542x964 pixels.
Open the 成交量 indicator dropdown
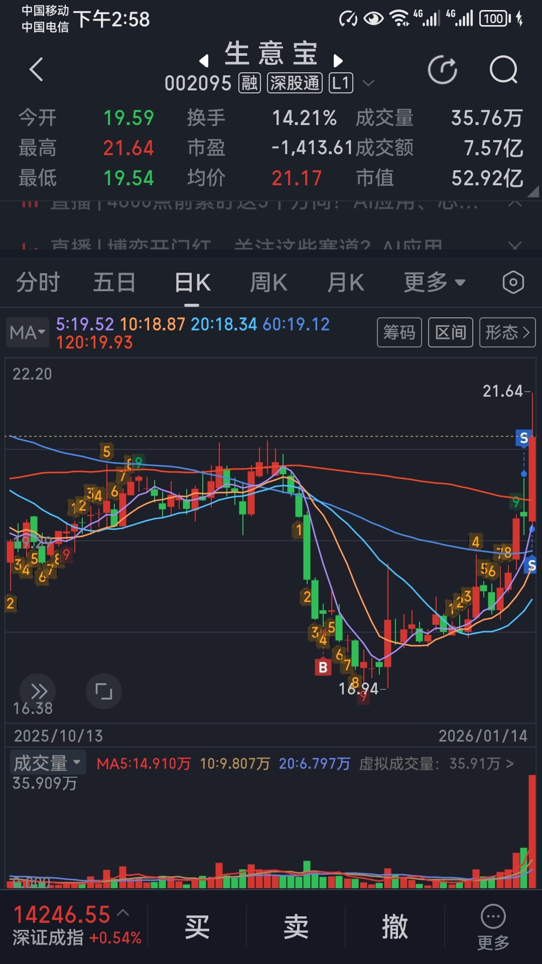47,763
